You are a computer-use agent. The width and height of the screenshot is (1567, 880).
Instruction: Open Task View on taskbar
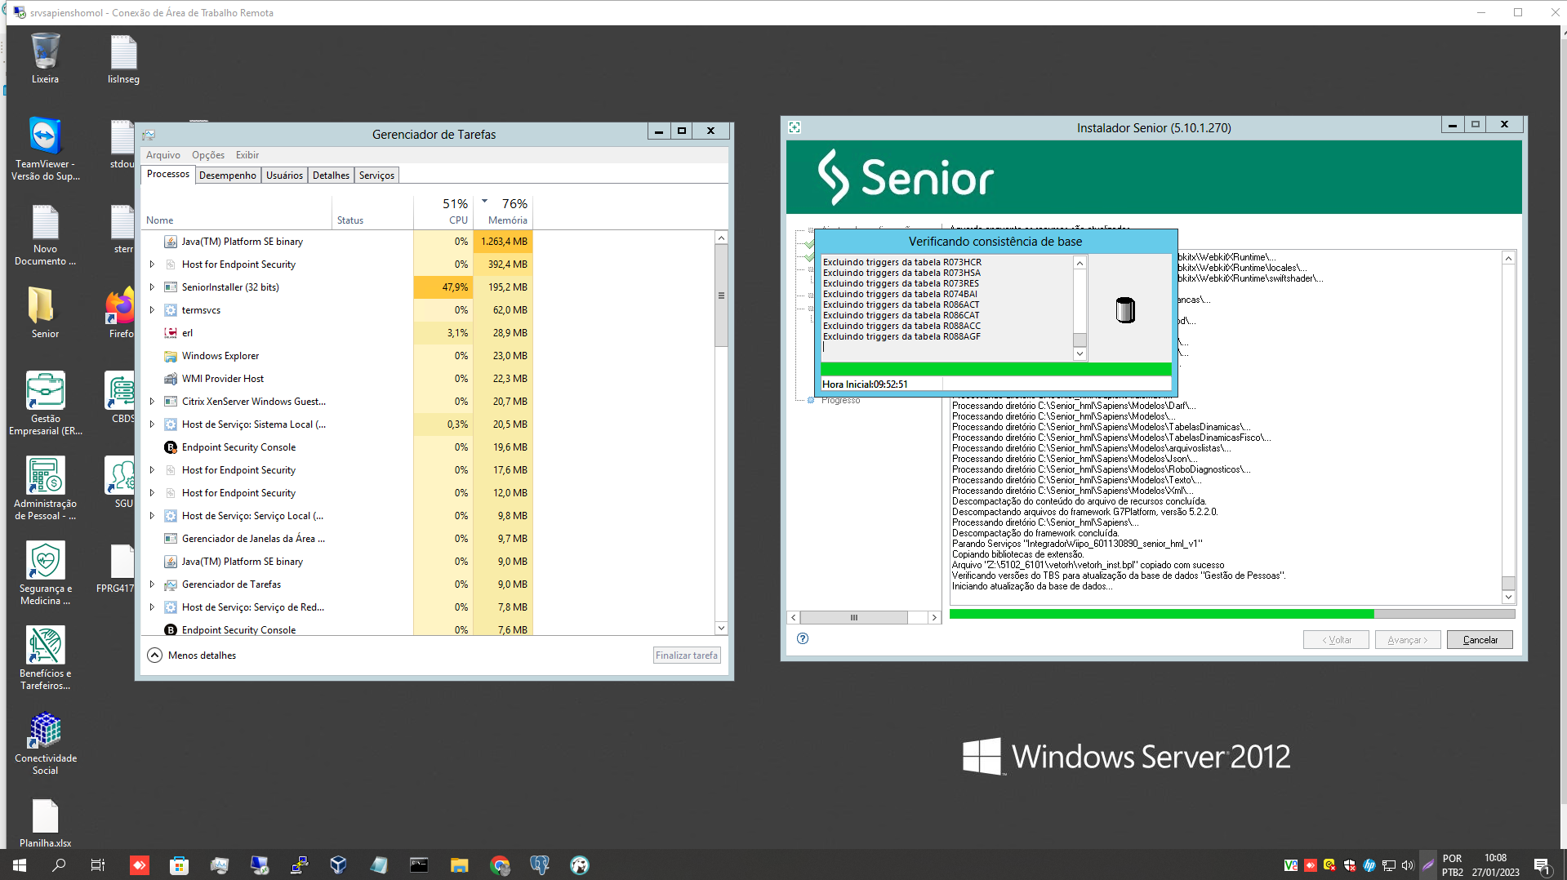pos(97,864)
